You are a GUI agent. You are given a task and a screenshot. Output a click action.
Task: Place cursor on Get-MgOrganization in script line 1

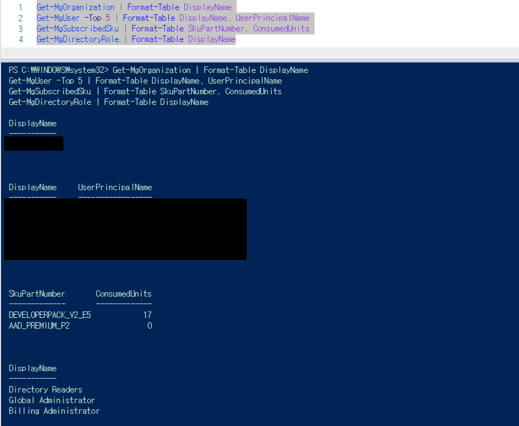pos(76,7)
